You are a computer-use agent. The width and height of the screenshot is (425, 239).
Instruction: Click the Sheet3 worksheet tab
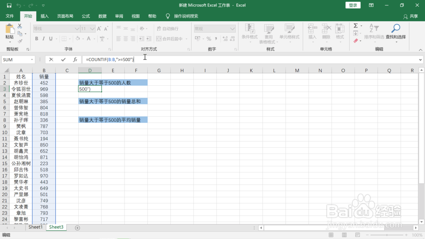click(x=56, y=227)
